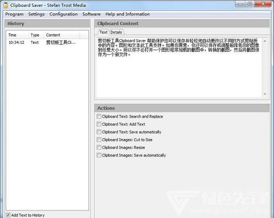Screen dimensions: 274x218
Task: Tick the Clipboard Images: Resize checkbox
Action: pos(99,147)
